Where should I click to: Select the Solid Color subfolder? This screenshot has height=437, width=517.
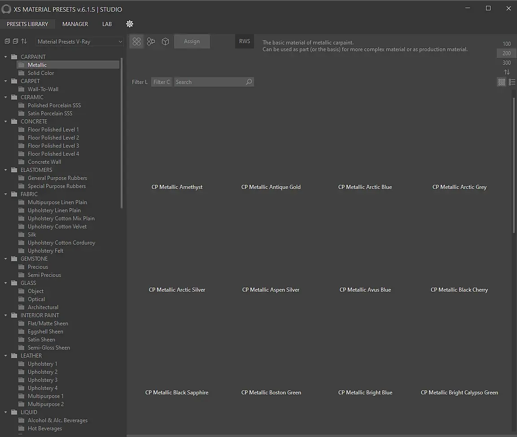pos(41,73)
